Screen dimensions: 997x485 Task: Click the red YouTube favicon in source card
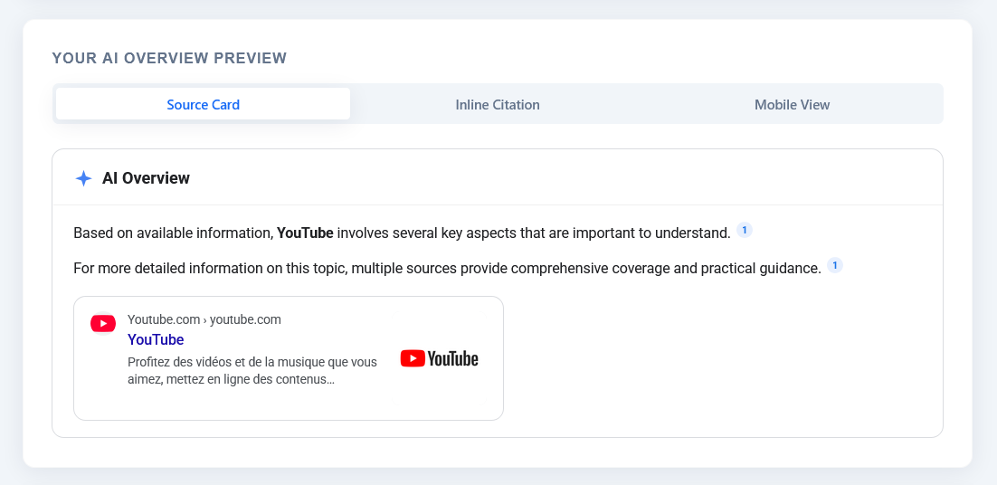pos(103,324)
